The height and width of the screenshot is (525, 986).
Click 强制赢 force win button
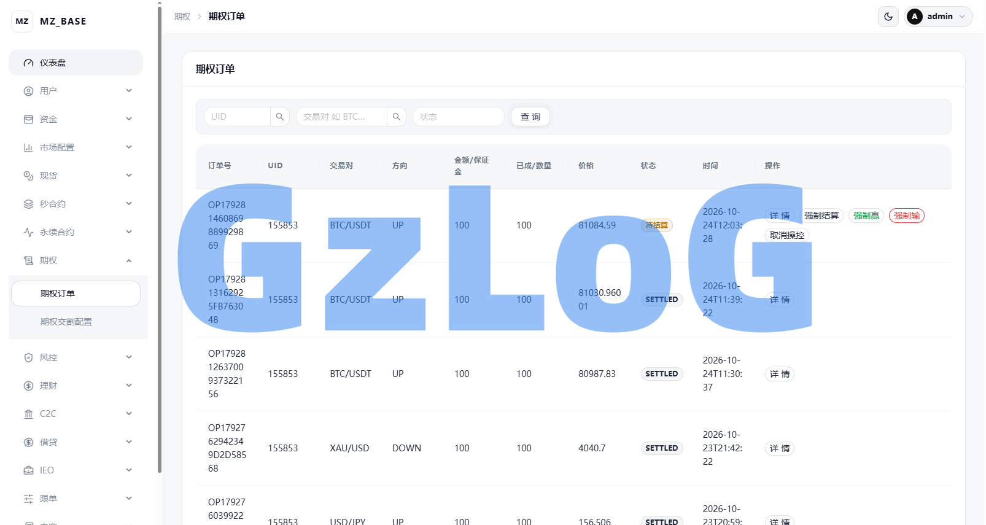(866, 216)
